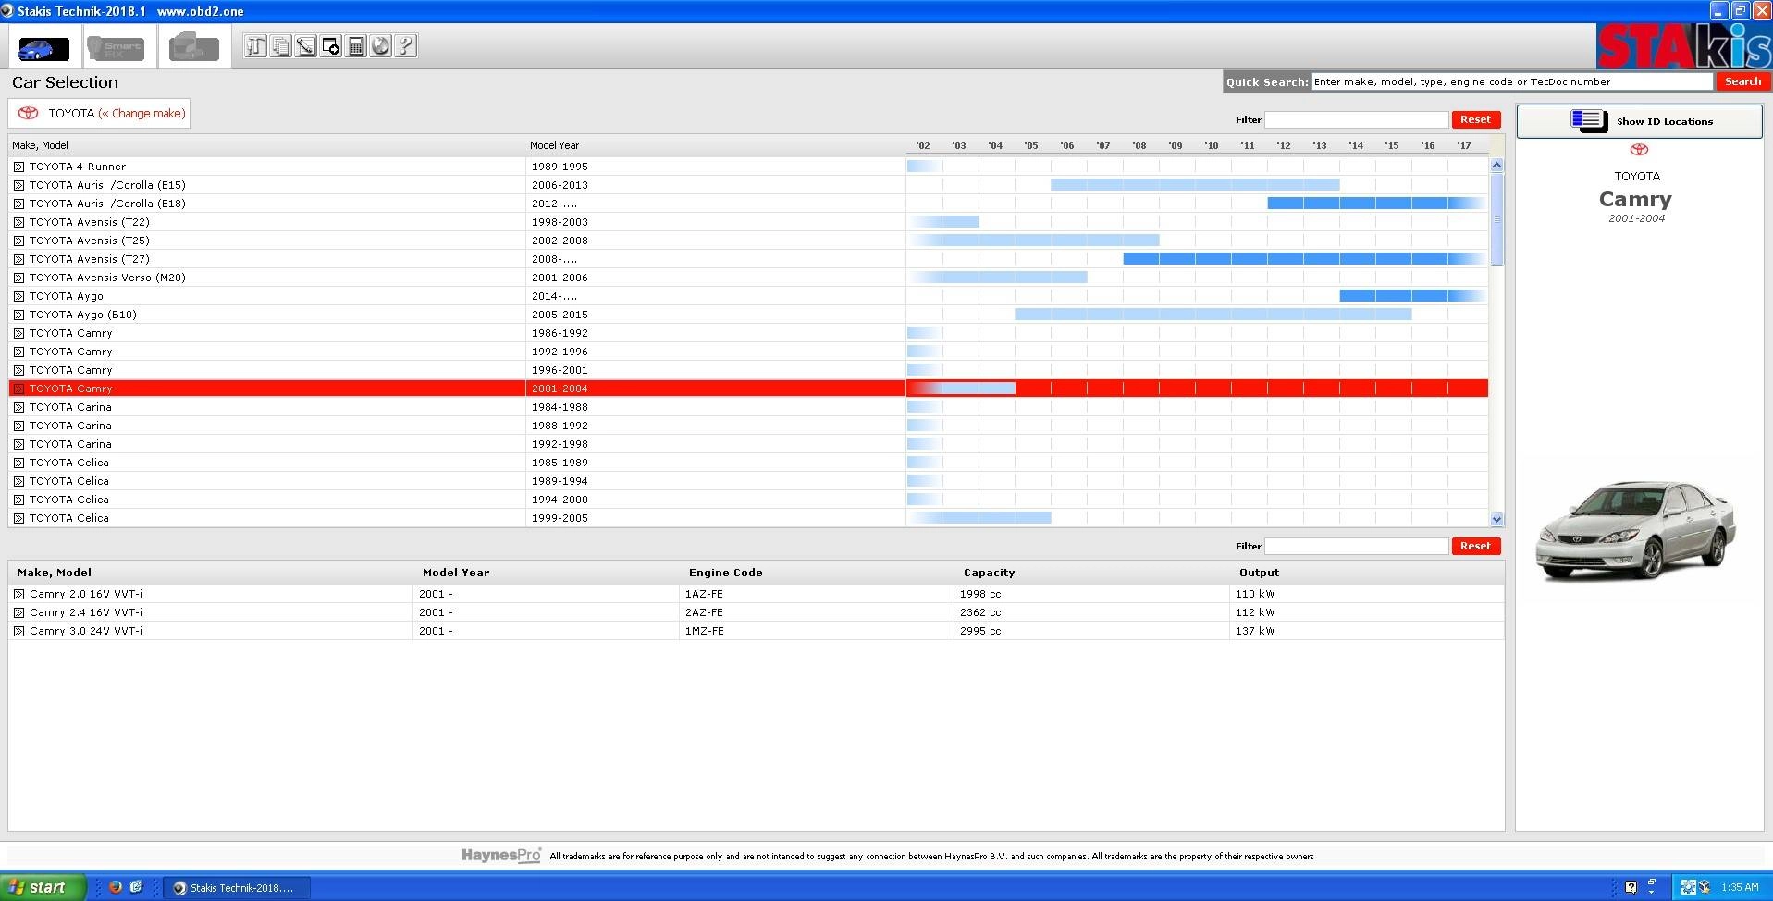Click the model list scrollbar up arrow

[1496, 165]
